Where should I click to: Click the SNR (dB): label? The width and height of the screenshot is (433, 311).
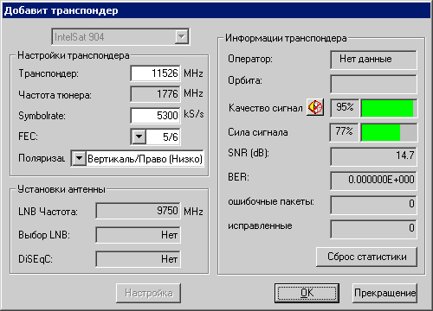249,153
